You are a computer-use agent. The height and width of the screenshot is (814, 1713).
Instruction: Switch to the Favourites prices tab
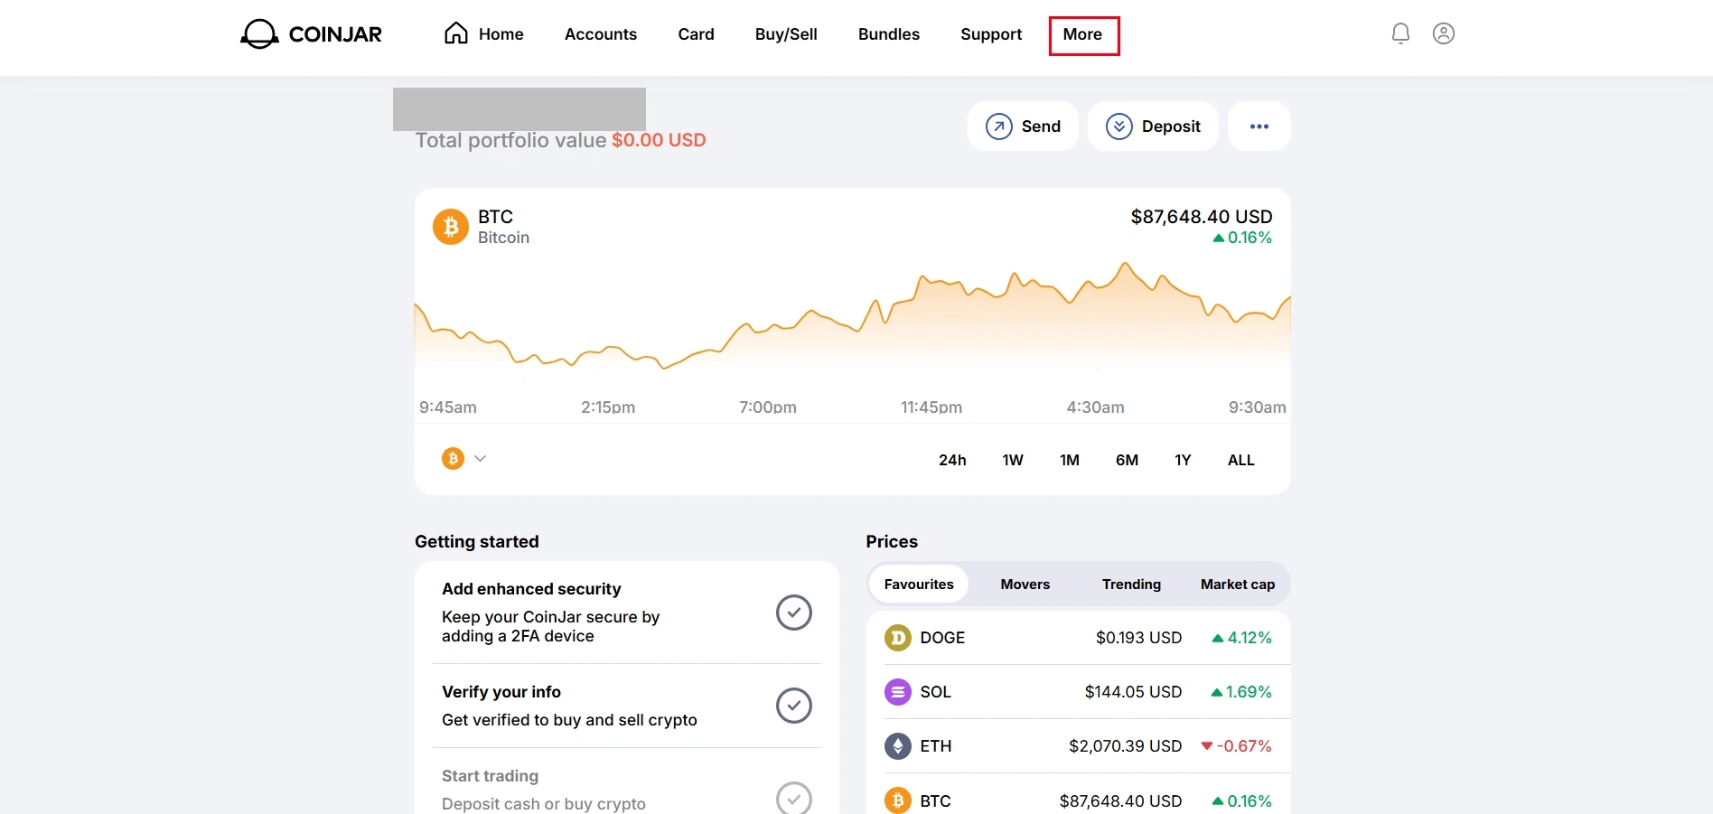coord(919,585)
